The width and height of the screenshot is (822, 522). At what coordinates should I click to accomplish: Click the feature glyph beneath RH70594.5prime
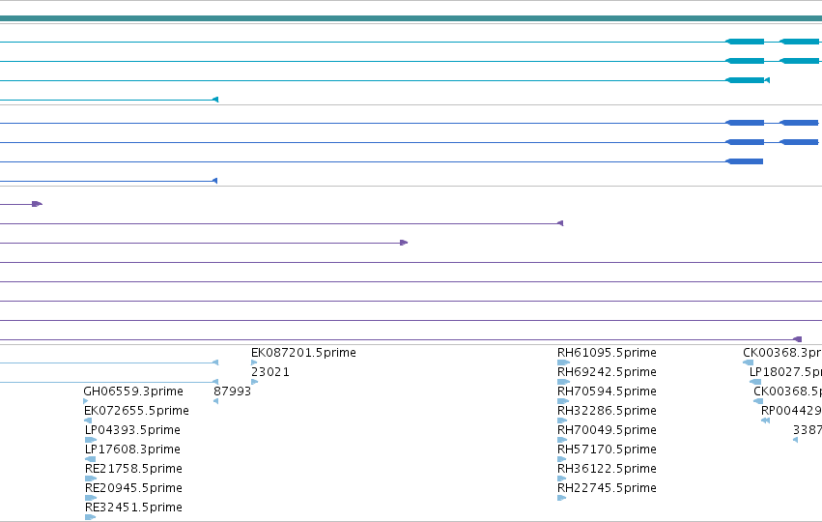click(x=563, y=401)
